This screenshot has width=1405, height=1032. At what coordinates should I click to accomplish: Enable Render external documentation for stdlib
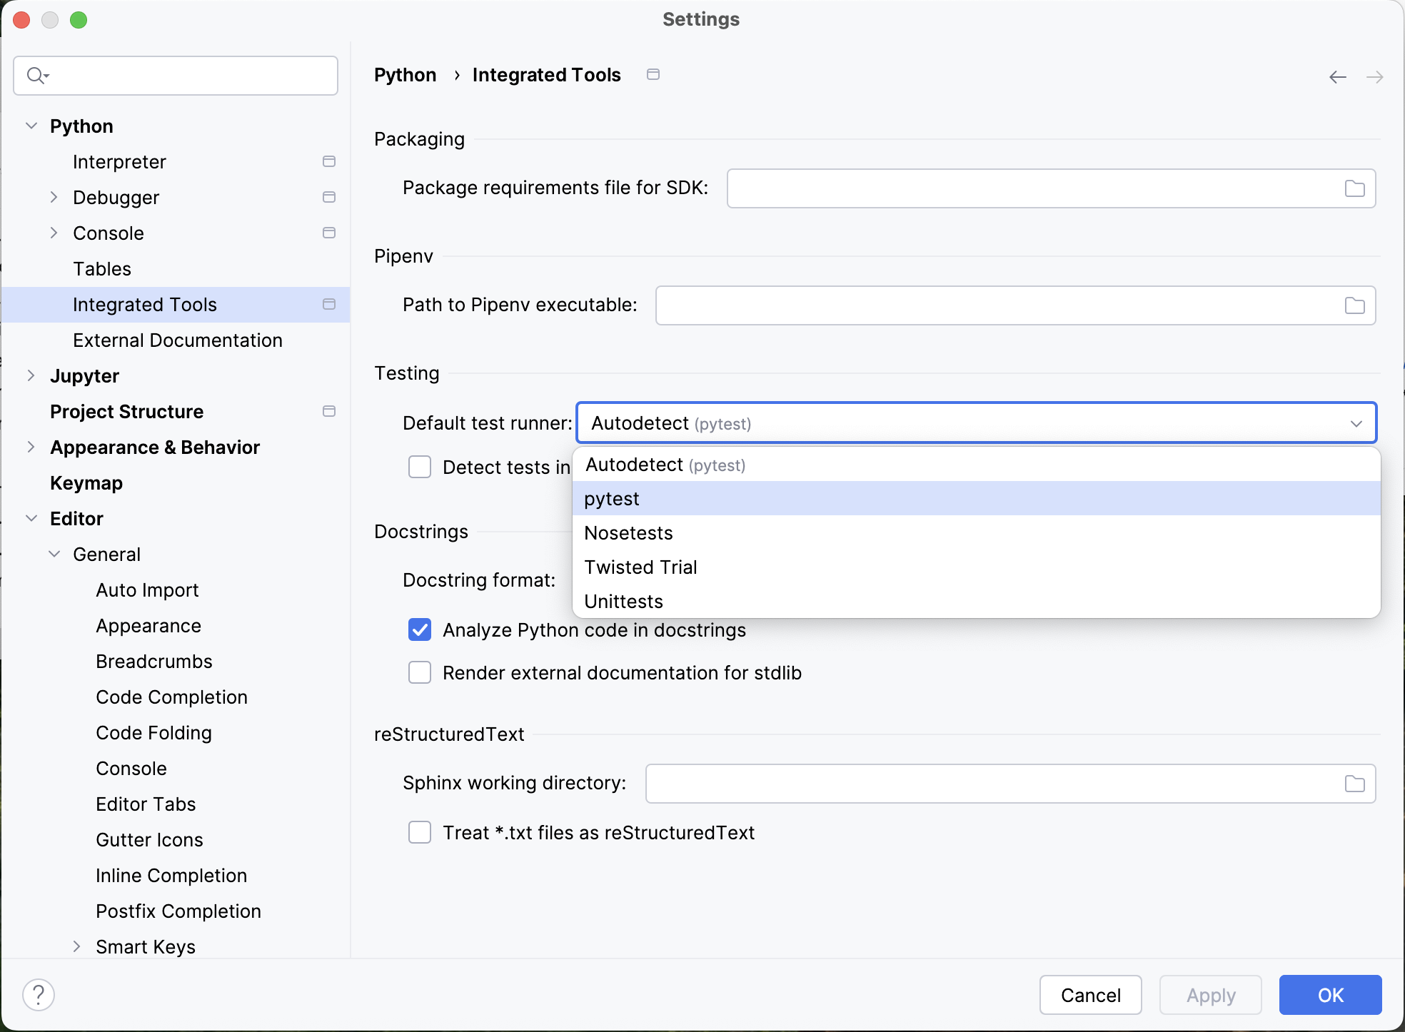tap(420, 672)
